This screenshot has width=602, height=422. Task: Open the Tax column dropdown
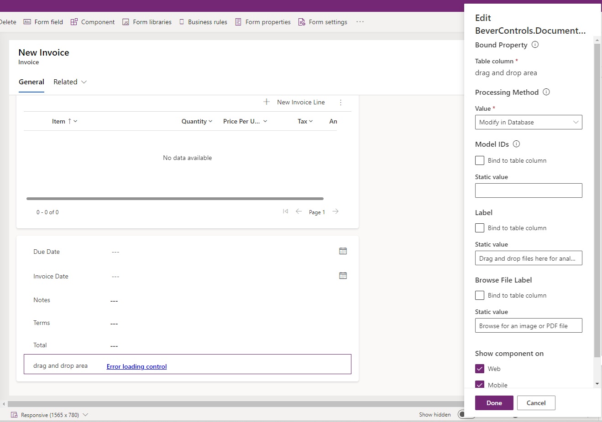[x=311, y=121]
